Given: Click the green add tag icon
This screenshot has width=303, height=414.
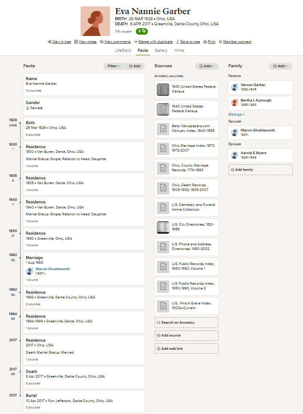Looking at the screenshot, I should 142,31.
